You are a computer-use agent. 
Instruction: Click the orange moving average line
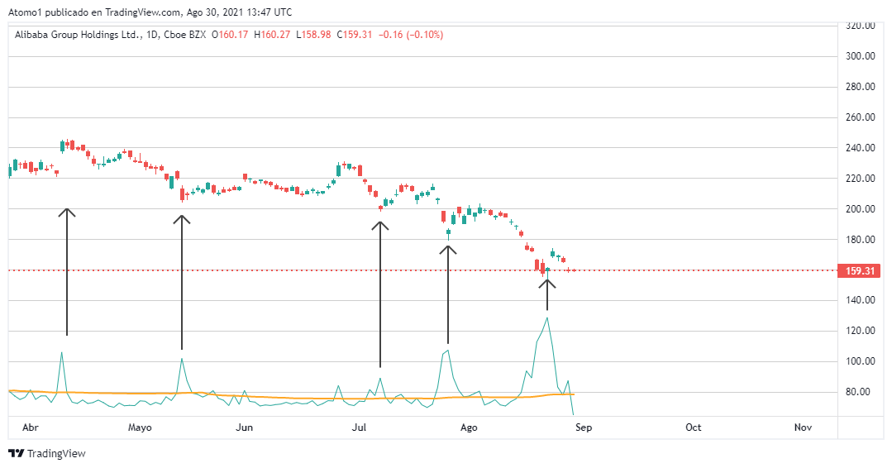pyautogui.click(x=331, y=399)
